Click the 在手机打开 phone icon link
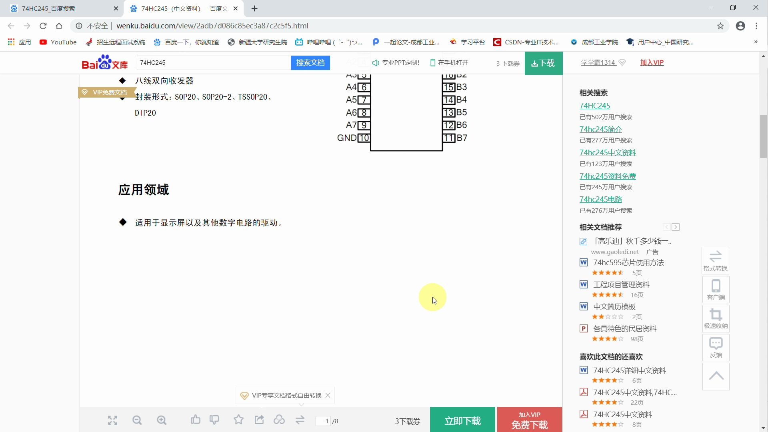Image resolution: width=768 pixels, height=432 pixels. pyautogui.click(x=449, y=63)
